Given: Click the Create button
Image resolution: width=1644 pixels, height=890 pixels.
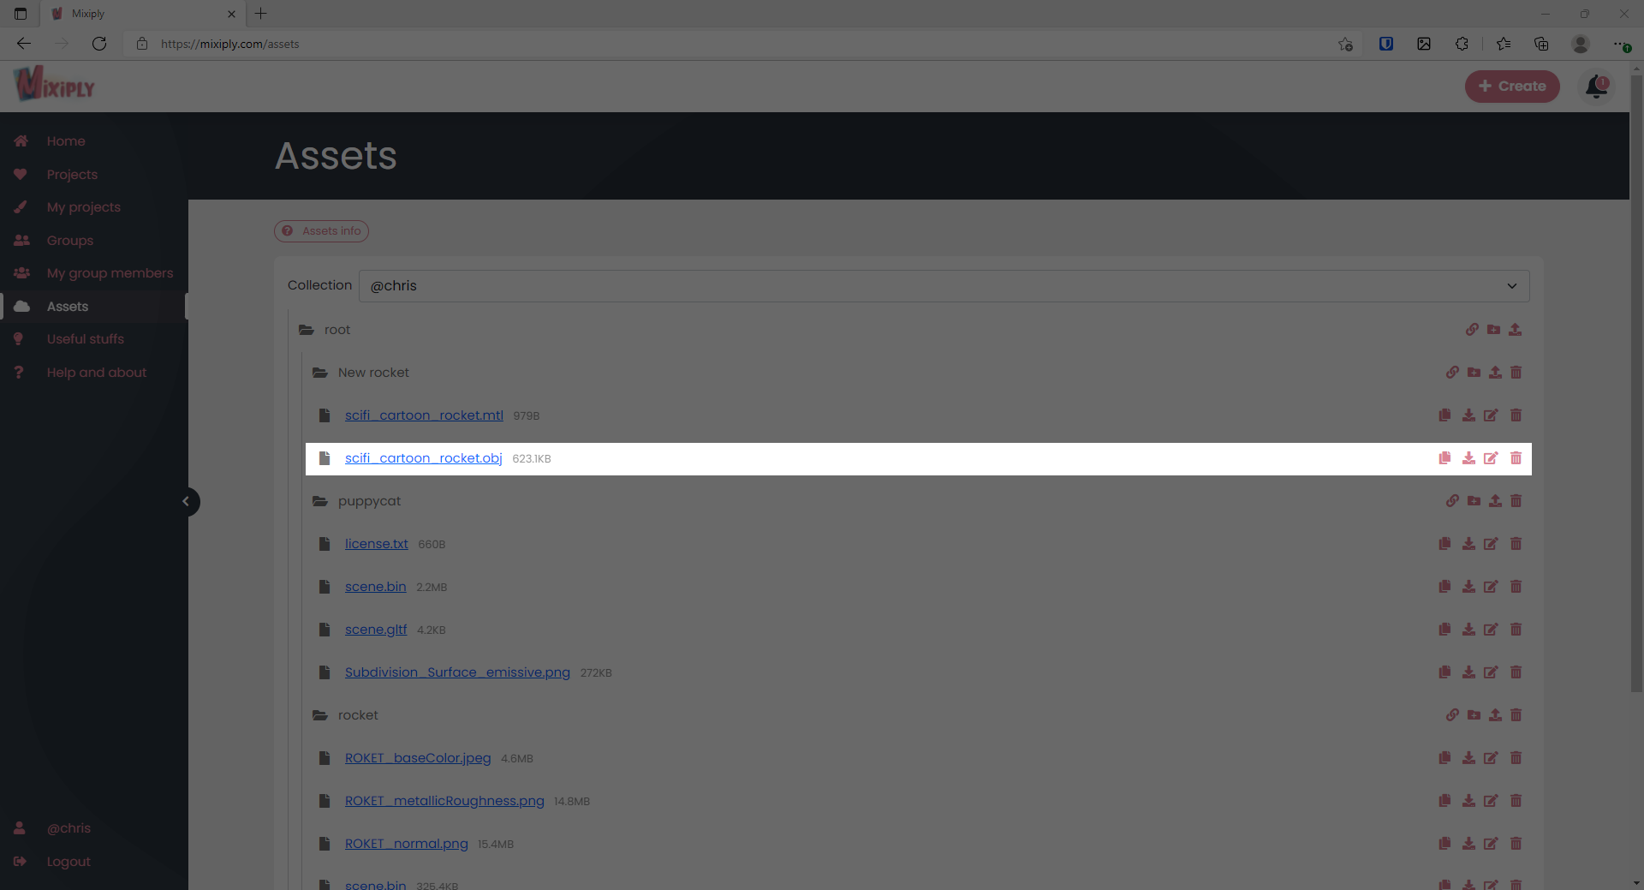Looking at the screenshot, I should [x=1512, y=87].
